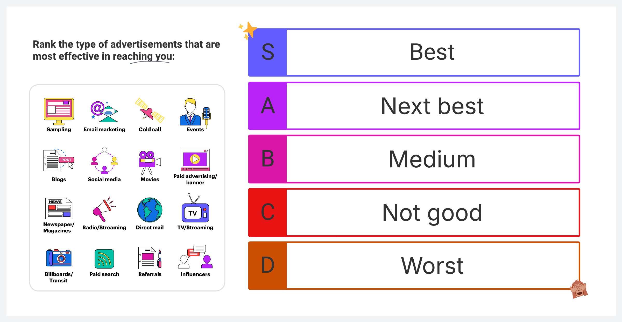Screen dimensions: 622x322
Task: Select the Paid advertising banner icon
Action: 195,160
